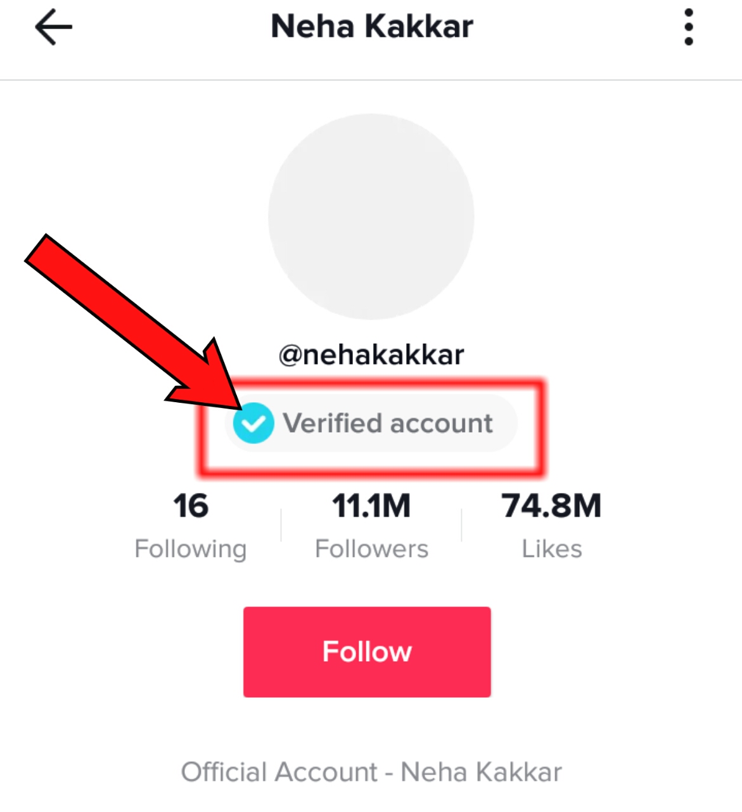Open the Following list label
Screen dimensions: 742x812
tap(191, 549)
